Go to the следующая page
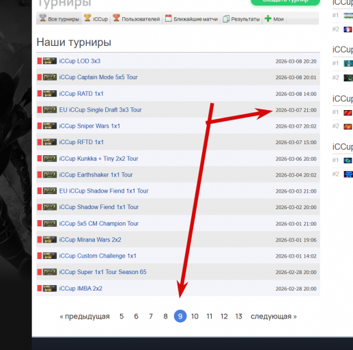The width and height of the screenshot is (353, 350). [x=274, y=317]
